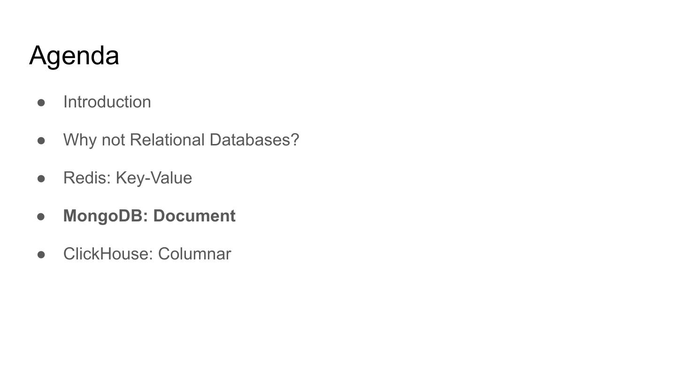Click the bold word MongoDB

coord(105,216)
